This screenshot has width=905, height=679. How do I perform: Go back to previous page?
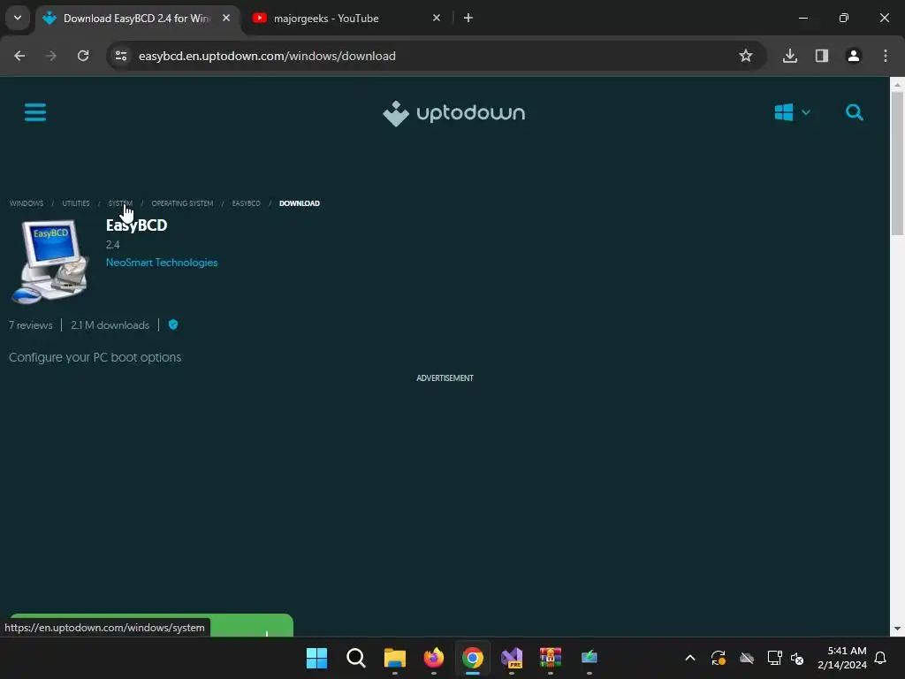[x=19, y=56]
